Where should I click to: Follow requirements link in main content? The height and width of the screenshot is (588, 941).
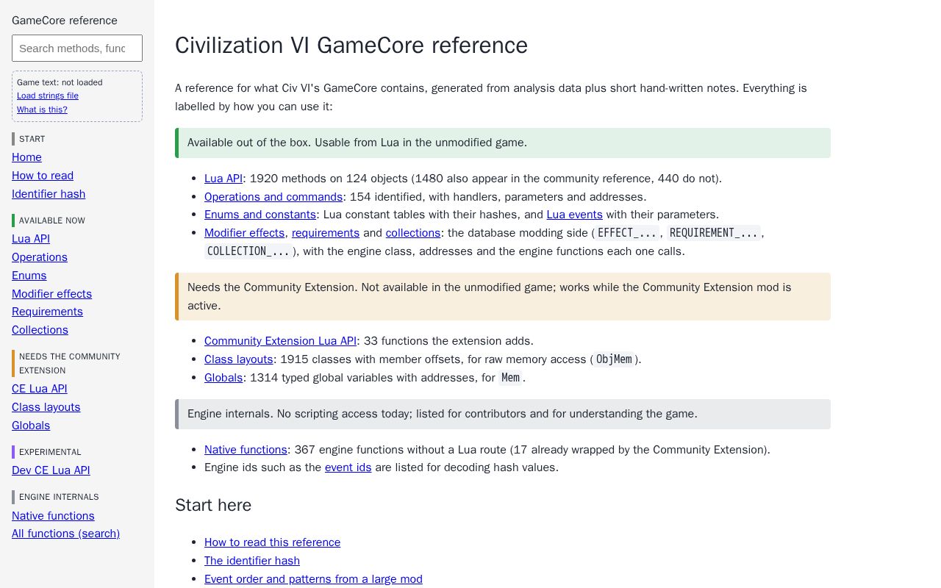326,233
